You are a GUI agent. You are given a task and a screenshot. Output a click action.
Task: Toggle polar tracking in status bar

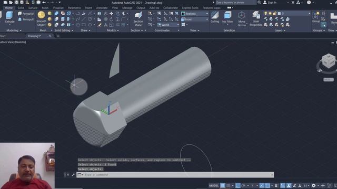[243, 185]
